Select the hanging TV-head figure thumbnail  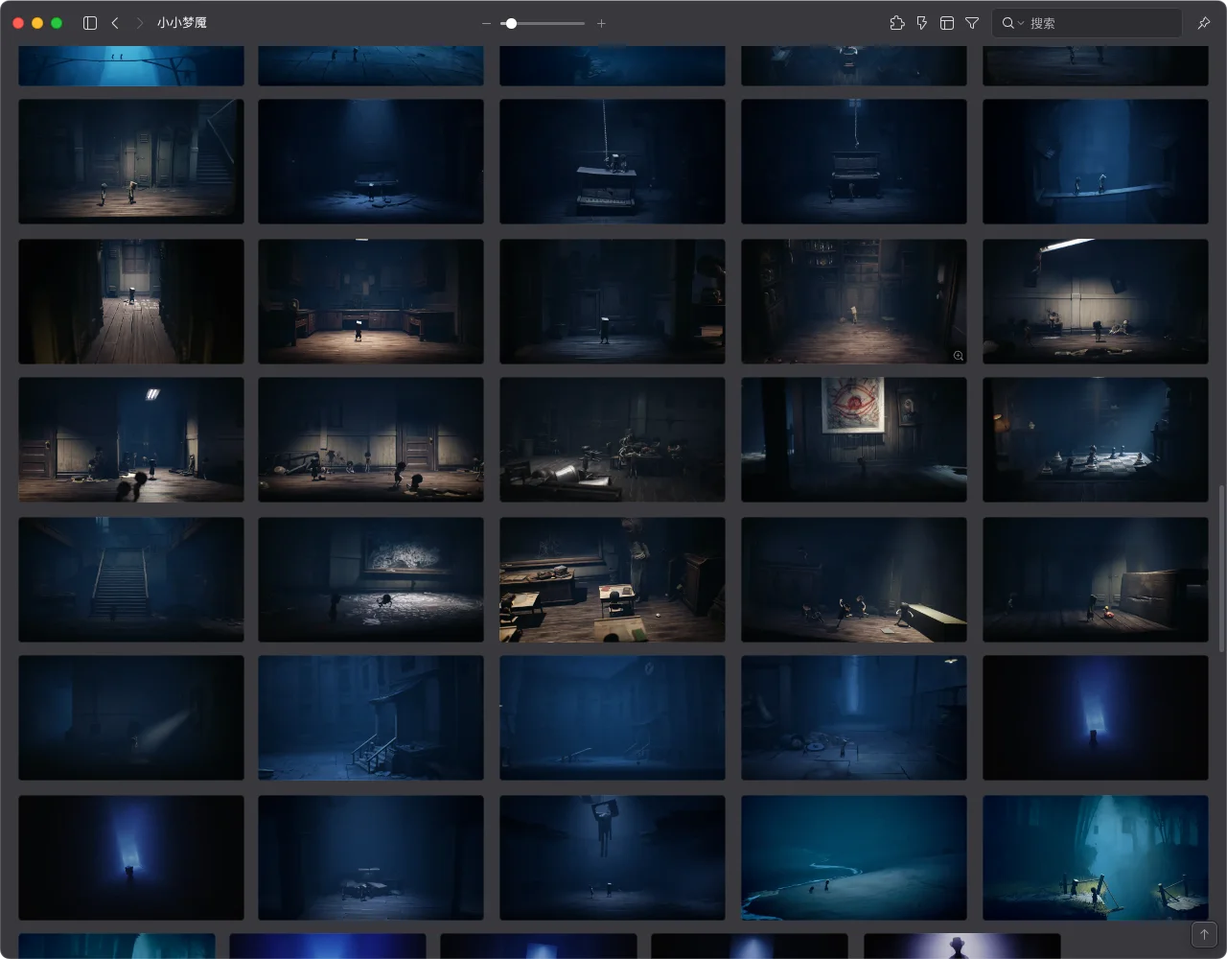pyautogui.click(x=613, y=857)
